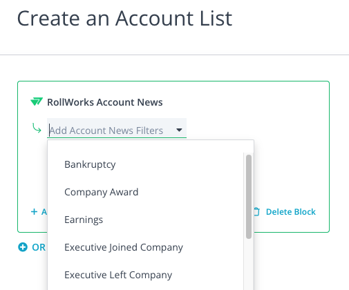349x290 pixels.
Task: Click the green sub-filter arrow icon
Action: 37,128
